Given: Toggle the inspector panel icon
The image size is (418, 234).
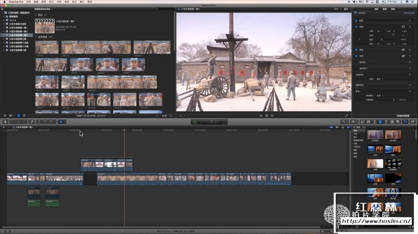Looking at the screenshot, I should (x=405, y=122).
